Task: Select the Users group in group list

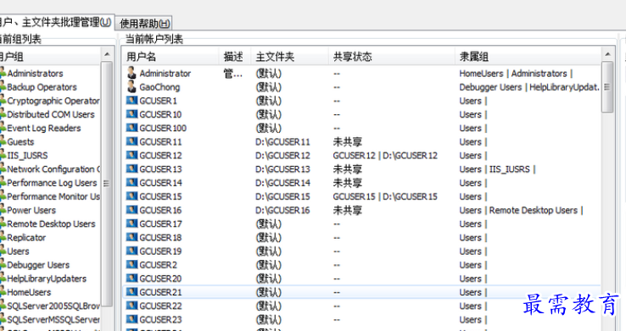Action: pyautogui.click(x=18, y=251)
